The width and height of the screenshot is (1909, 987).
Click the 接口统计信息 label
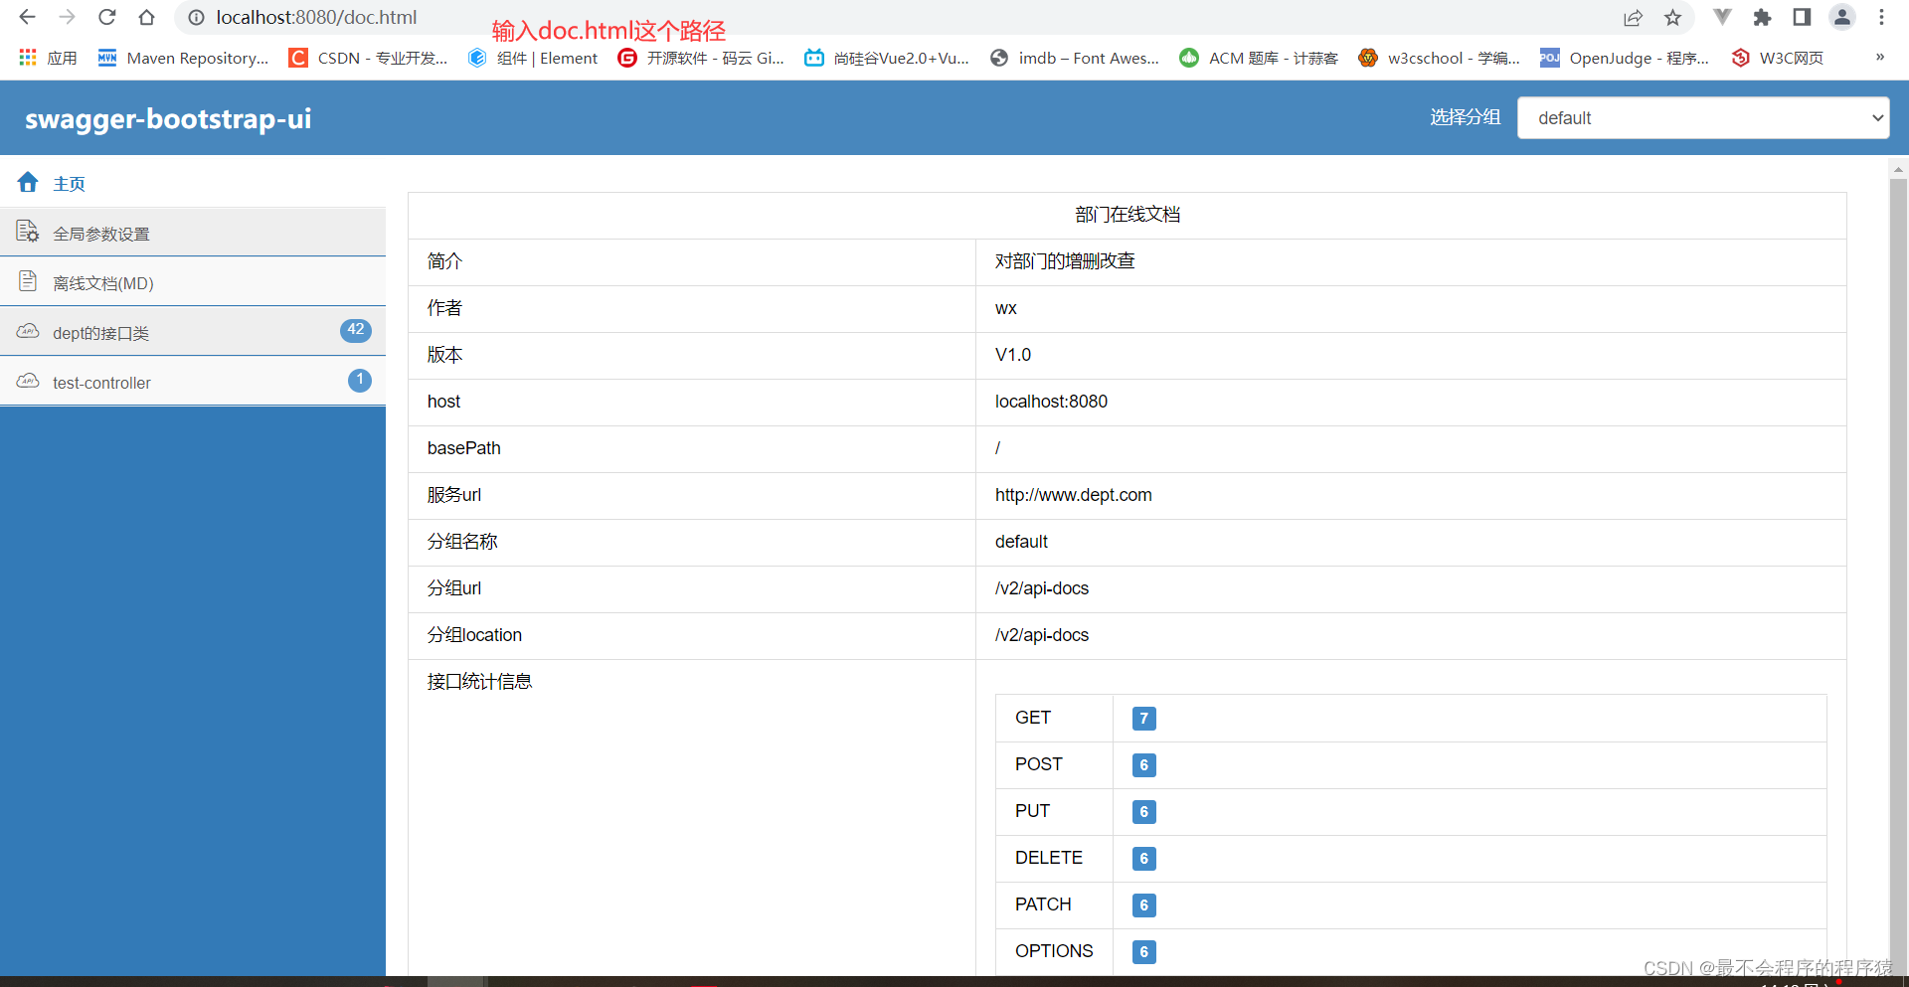pyautogui.click(x=479, y=682)
